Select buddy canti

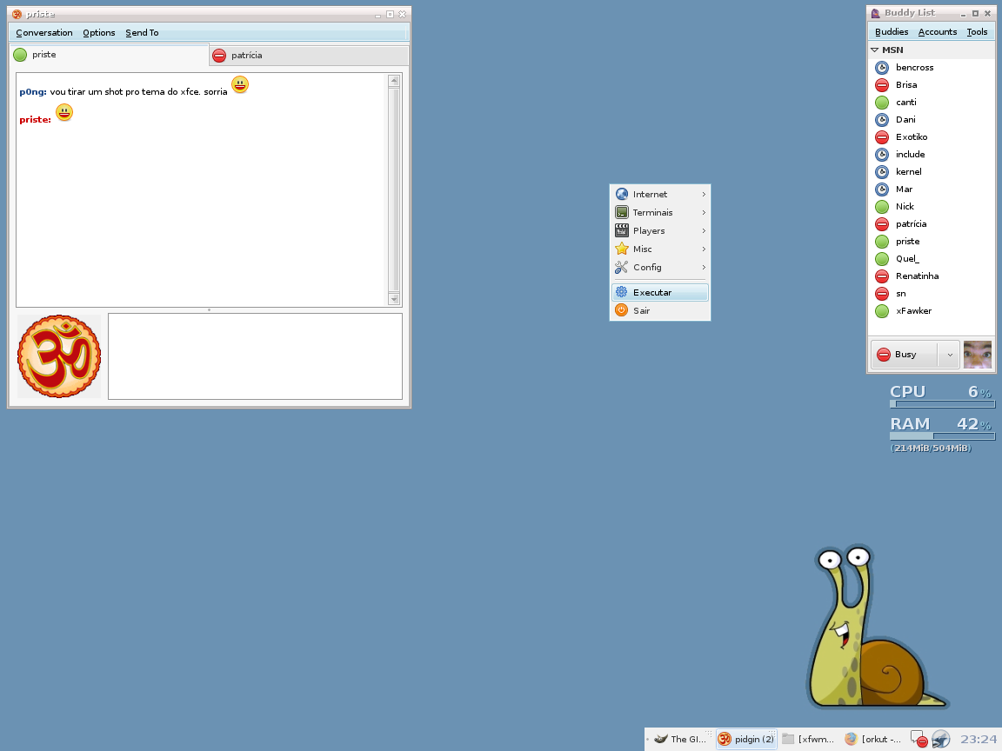click(x=931, y=103)
